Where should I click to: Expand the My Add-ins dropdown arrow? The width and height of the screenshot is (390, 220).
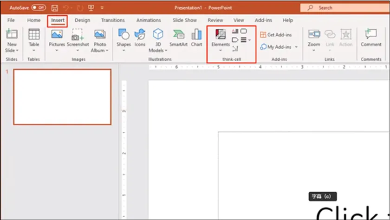[x=296, y=47]
